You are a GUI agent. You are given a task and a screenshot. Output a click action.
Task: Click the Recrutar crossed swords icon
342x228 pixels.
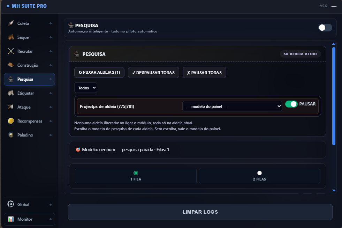11,51
